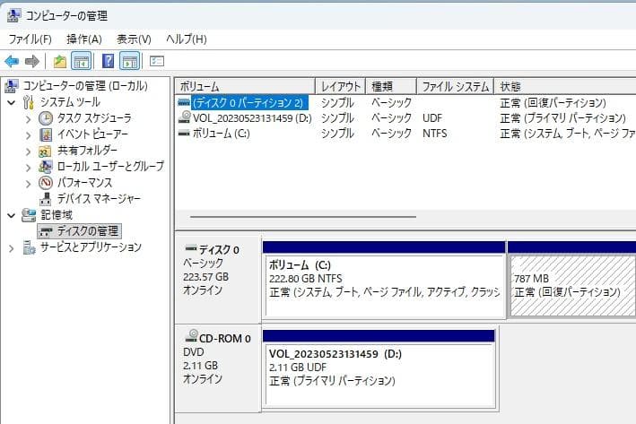Click the 記憶域 storage icon
This screenshot has width=636, height=424.
[29, 215]
